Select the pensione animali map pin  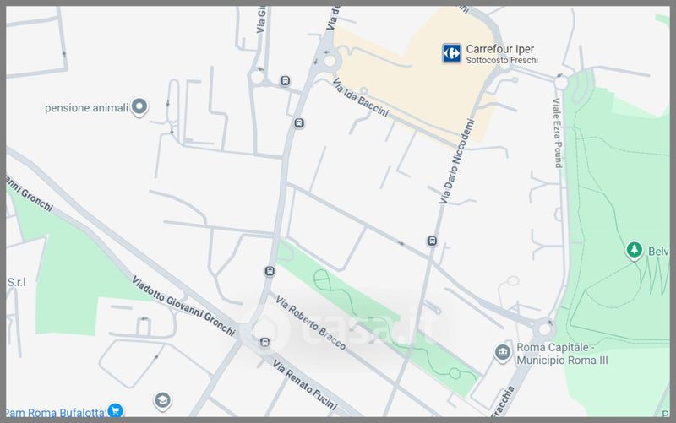139,107
